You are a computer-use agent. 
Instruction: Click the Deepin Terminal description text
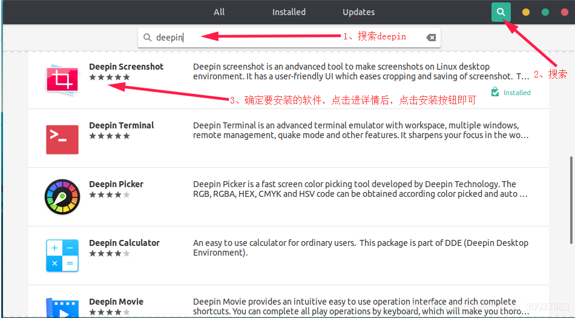point(361,130)
